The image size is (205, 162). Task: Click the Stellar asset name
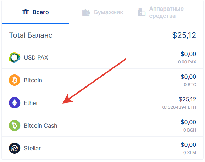(x=32, y=148)
